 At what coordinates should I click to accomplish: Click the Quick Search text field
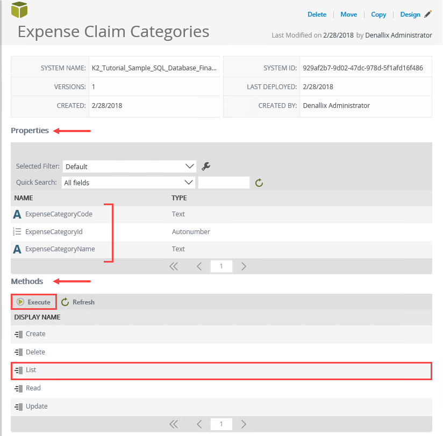224,183
